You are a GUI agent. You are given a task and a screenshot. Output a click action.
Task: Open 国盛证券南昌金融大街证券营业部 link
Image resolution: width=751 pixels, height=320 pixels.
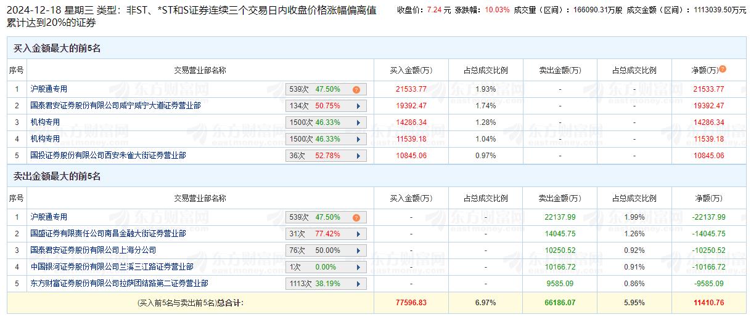(x=108, y=234)
